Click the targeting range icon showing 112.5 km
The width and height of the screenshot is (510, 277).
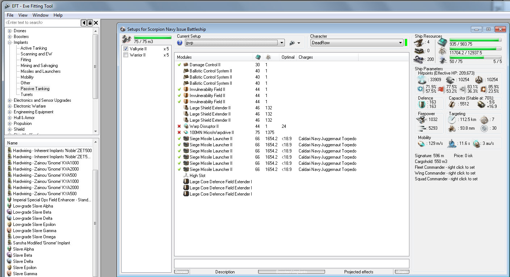point(451,120)
